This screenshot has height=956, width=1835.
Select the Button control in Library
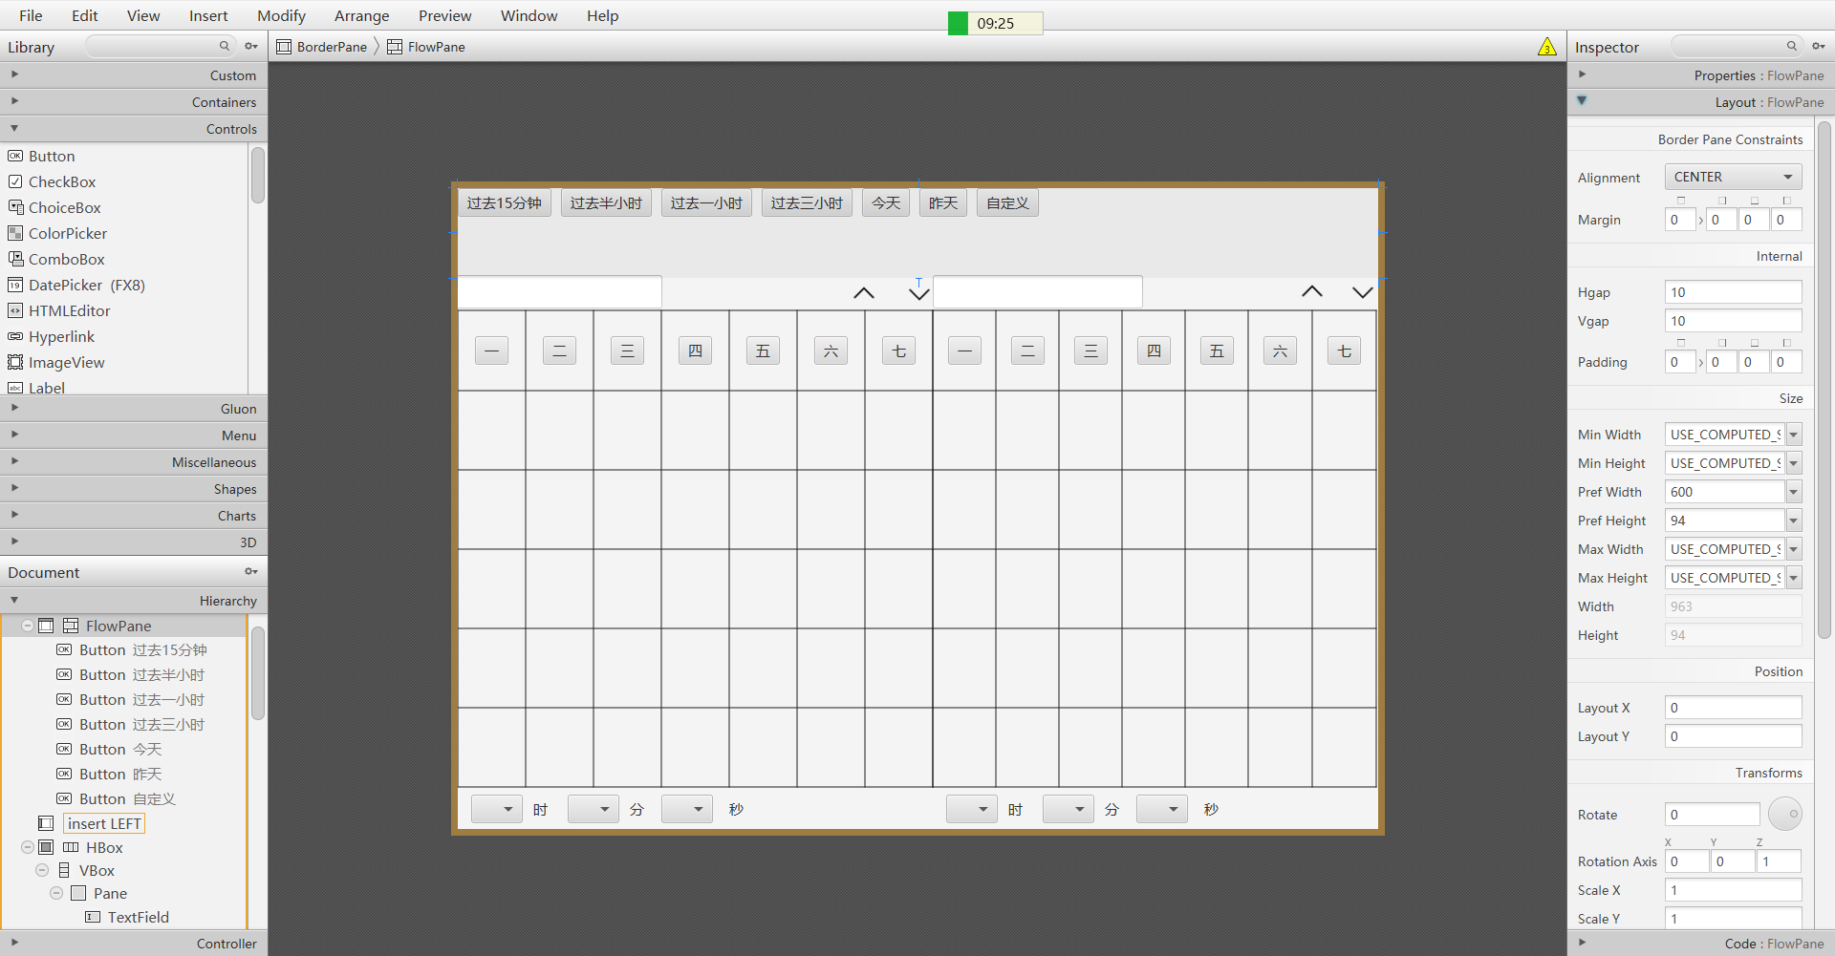(52, 156)
